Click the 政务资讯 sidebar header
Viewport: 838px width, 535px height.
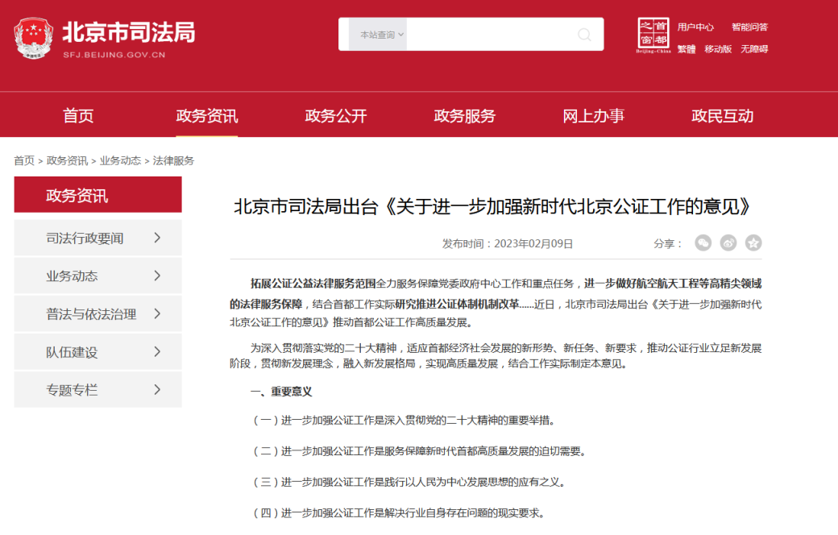click(x=97, y=194)
